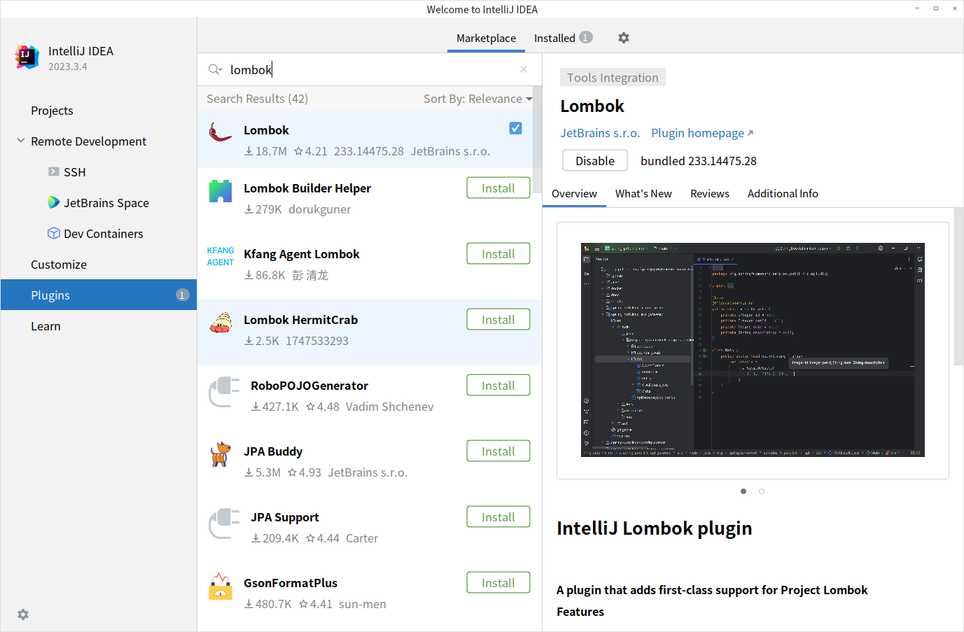Click the JPA Support plug icon
The height and width of the screenshot is (632, 964).
pos(224,523)
